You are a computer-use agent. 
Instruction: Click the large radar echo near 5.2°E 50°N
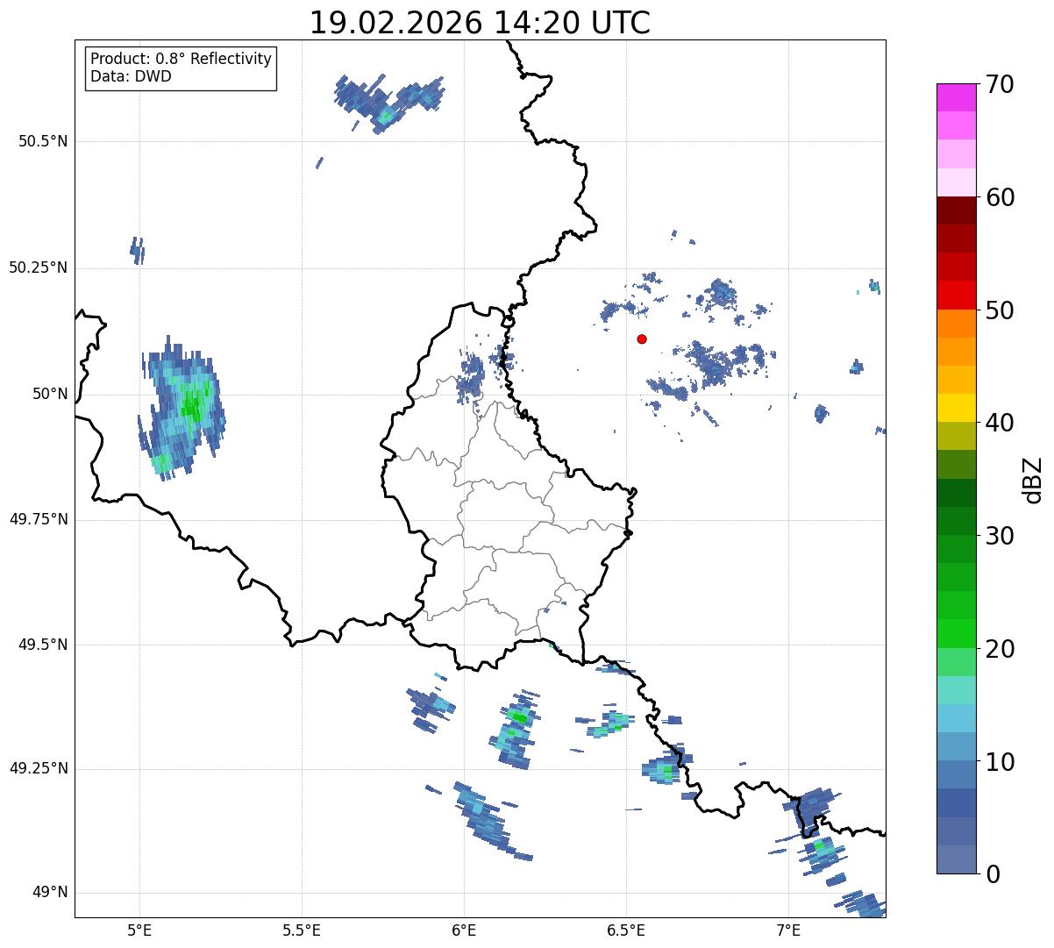click(182, 407)
